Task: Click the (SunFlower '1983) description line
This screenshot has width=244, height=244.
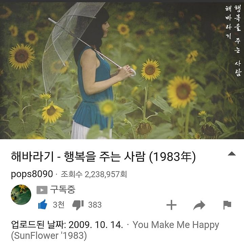Action: point(49,236)
